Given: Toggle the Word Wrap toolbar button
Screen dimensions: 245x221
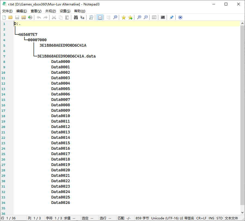Looking at the screenshot, I should [100, 17].
